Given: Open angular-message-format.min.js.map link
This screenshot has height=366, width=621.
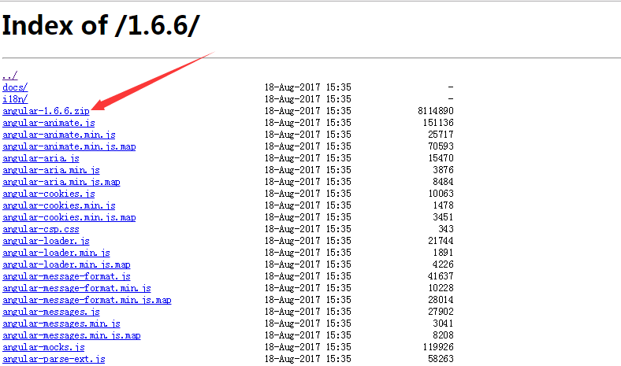Looking at the screenshot, I should [x=87, y=301].
